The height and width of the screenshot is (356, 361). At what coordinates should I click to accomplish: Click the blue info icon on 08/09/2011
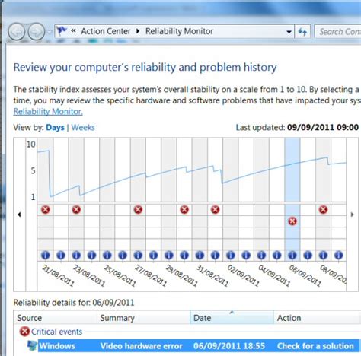click(x=323, y=255)
